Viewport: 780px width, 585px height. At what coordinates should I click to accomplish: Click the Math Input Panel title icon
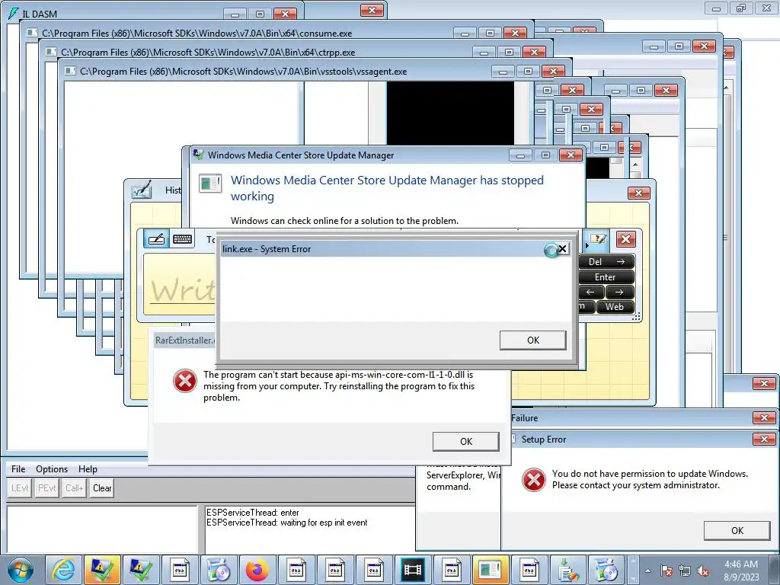141,190
